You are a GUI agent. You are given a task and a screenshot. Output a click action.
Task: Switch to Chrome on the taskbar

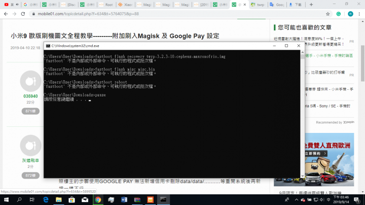98,199
